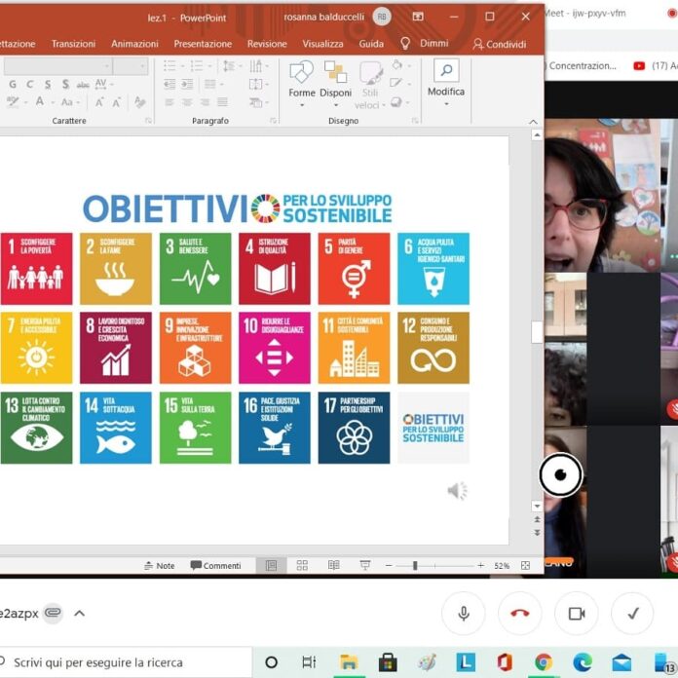Click the audio speaker icon on the slide
This screenshot has width=678, height=678.
click(x=457, y=491)
